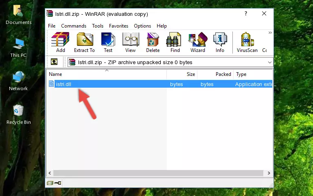Image resolution: width=313 pixels, height=196 pixels.
Task: Open the View tool
Action: pos(131,42)
